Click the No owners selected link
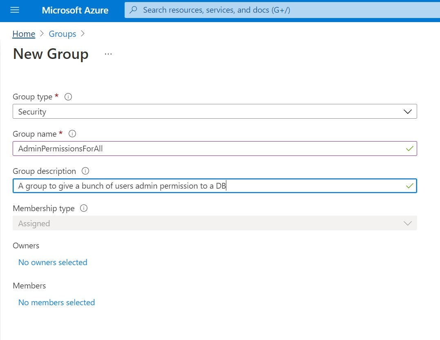Viewport: 440px width, 340px height. click(53, 262)
